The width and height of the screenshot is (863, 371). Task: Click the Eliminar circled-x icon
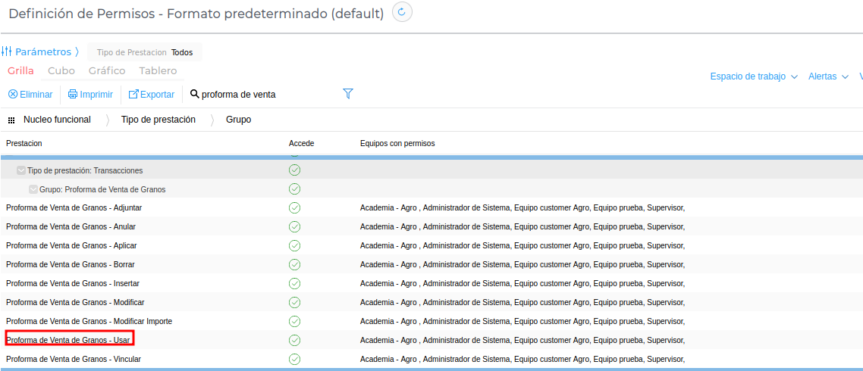click(x=13, y=95)
